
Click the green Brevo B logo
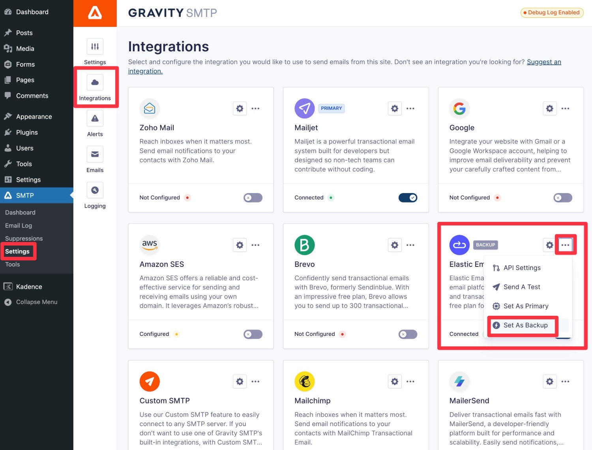pyautogui.click(x=305, y=245)
